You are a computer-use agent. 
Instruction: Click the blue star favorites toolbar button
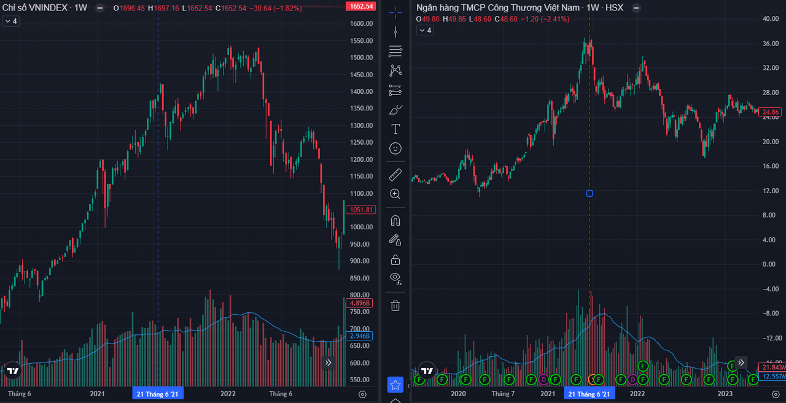point(395,385)
